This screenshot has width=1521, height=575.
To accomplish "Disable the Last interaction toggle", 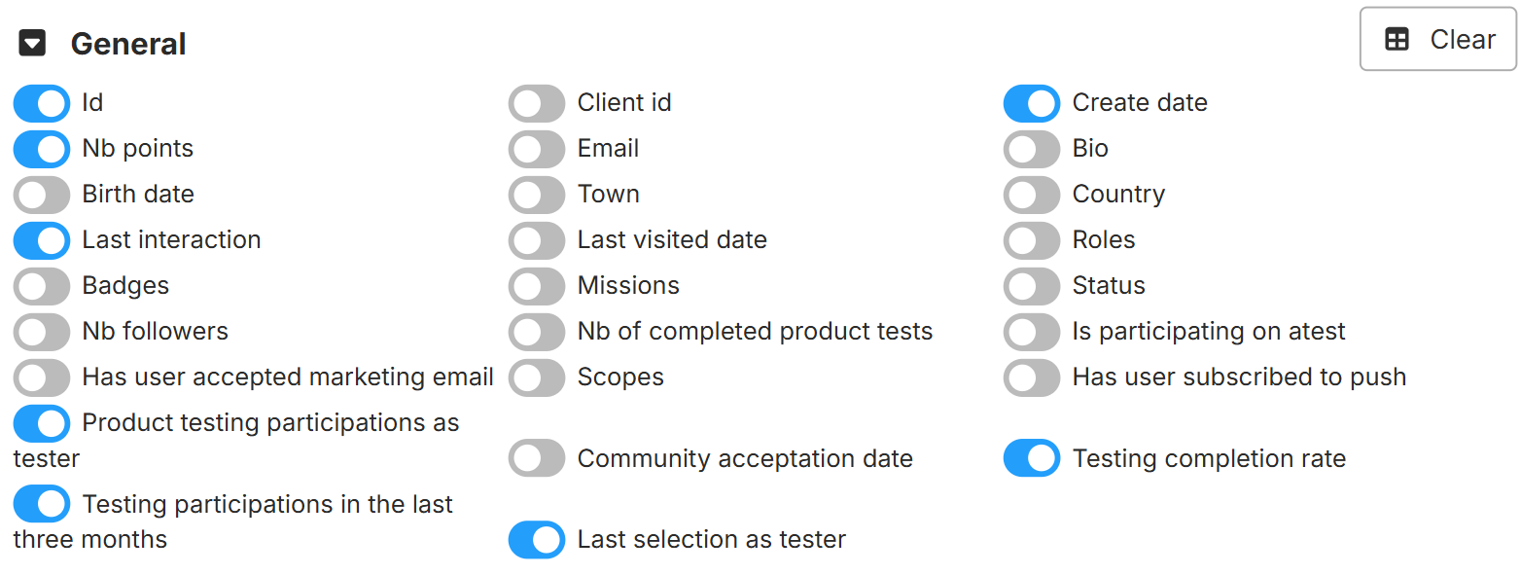I will [42, 240].
